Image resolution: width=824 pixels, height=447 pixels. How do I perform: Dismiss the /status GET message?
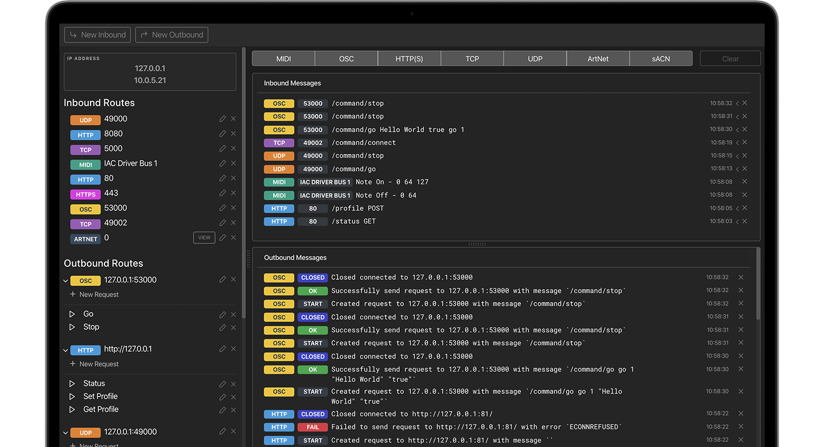click(745, 221)
